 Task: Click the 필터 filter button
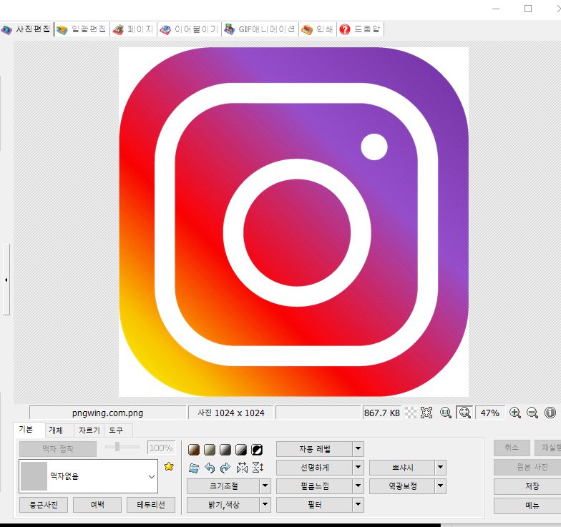click(315, 505)
